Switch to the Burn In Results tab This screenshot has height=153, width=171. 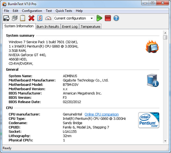(x=48, y=27)
